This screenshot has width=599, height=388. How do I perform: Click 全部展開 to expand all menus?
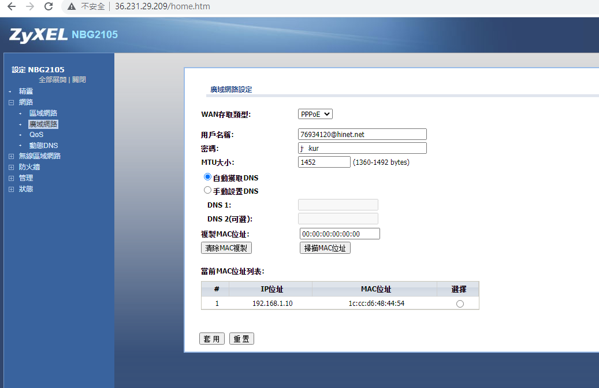pos(53,80)
